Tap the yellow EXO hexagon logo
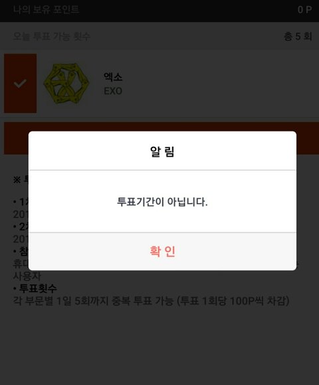 pos(66,84)
